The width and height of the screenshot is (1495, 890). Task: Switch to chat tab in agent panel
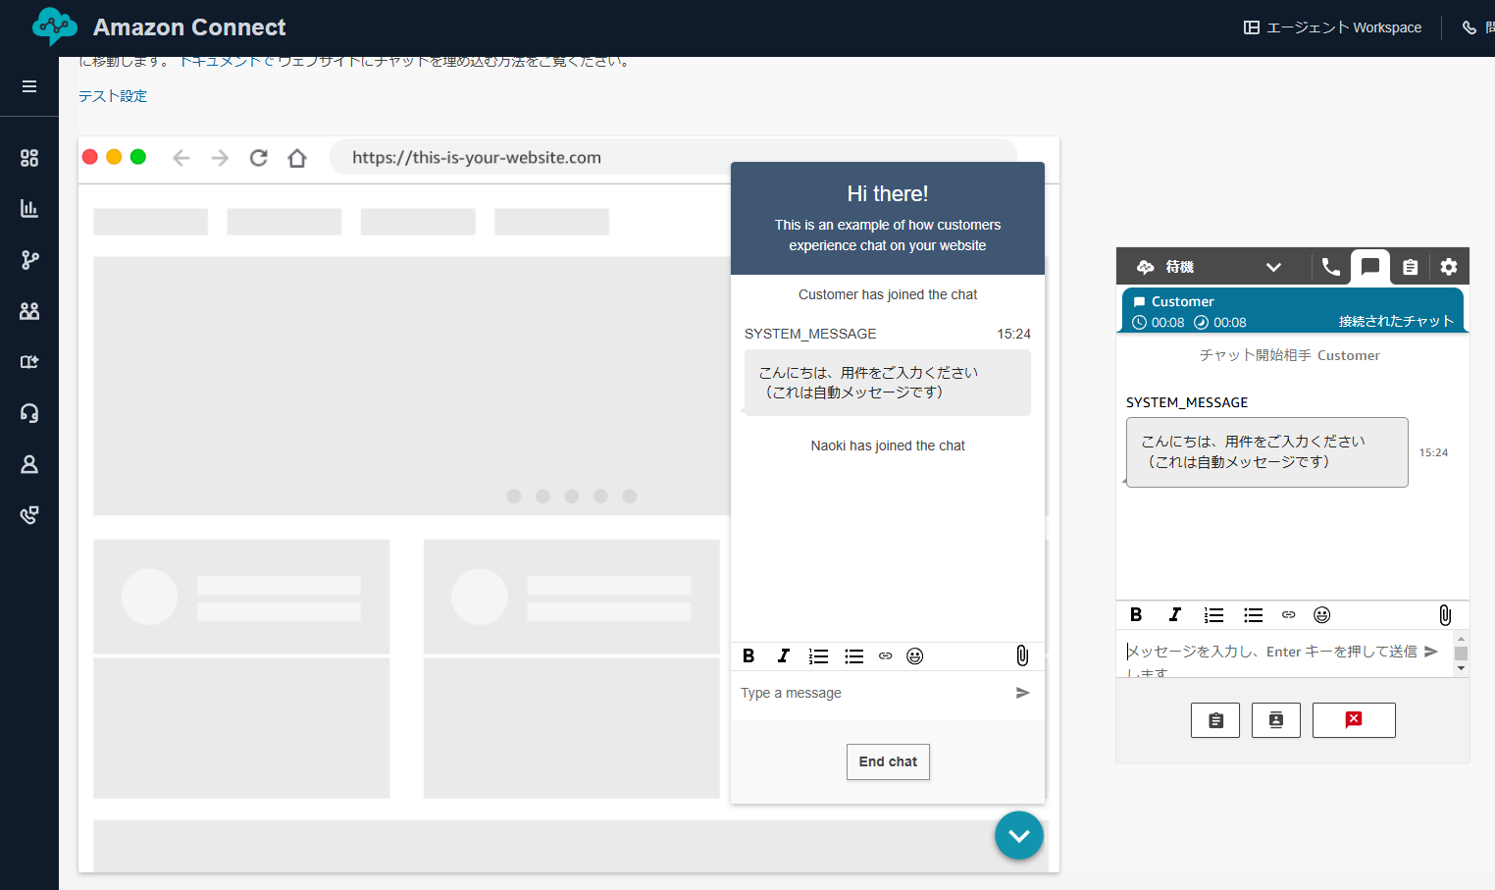coord(1370,267)
